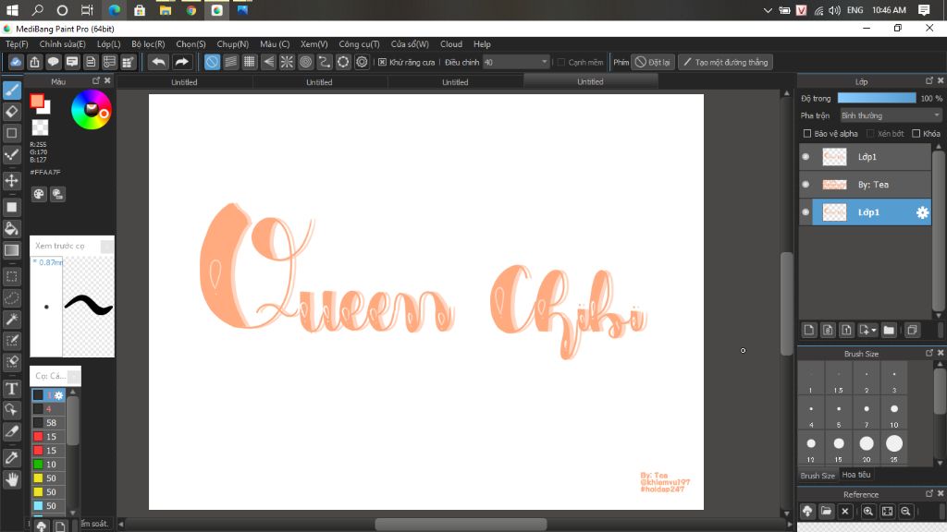
Task: Duplicate layer using the copy icon
Action: click(912, 330)
